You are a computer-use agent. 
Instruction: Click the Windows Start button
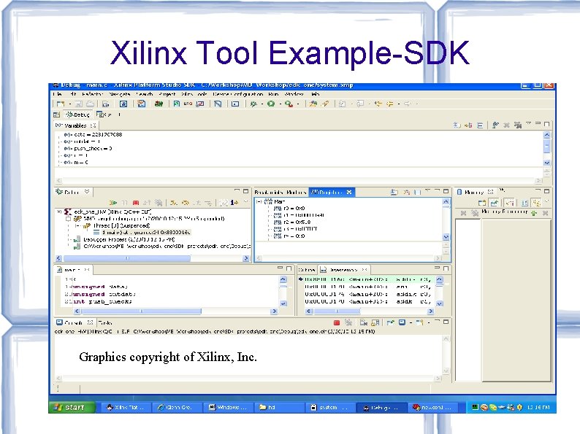72,407
